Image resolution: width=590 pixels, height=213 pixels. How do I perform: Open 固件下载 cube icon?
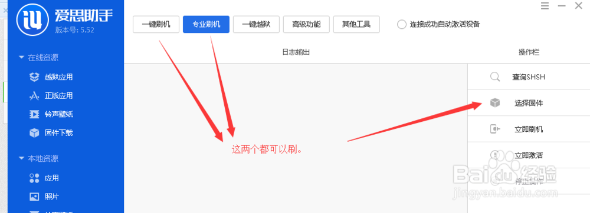(x=34, y=132)
